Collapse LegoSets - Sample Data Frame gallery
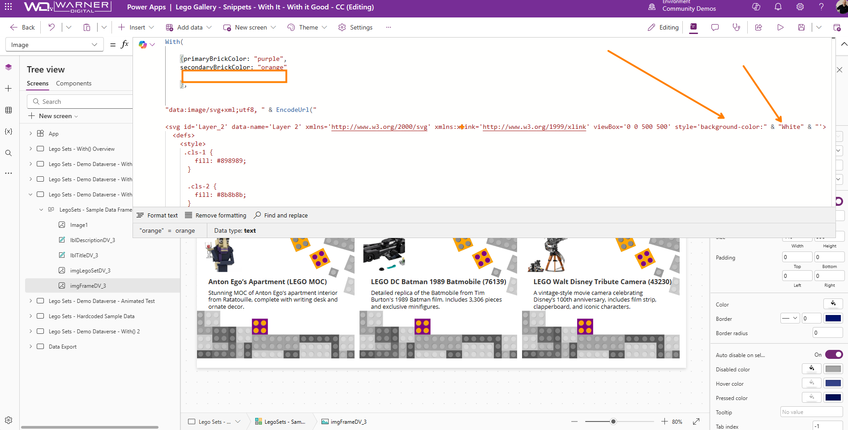 click(x=41, y=209)
